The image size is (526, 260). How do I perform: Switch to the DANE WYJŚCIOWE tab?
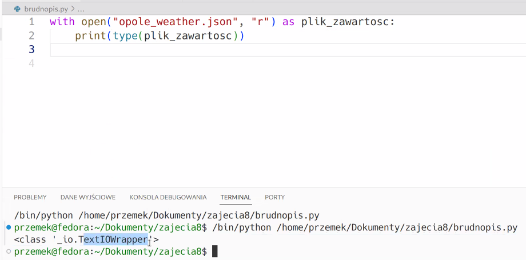(88, 197)
